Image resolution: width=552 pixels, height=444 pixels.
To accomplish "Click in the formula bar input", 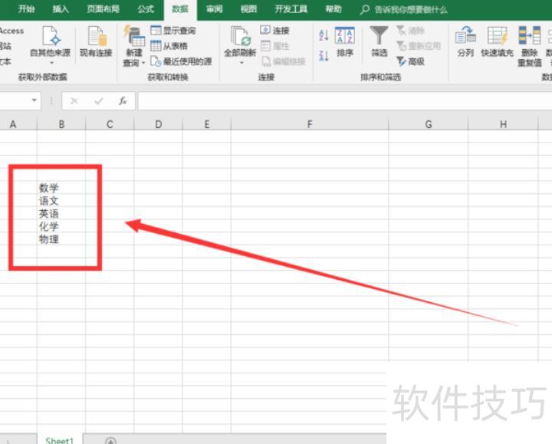I will (345, 101).
